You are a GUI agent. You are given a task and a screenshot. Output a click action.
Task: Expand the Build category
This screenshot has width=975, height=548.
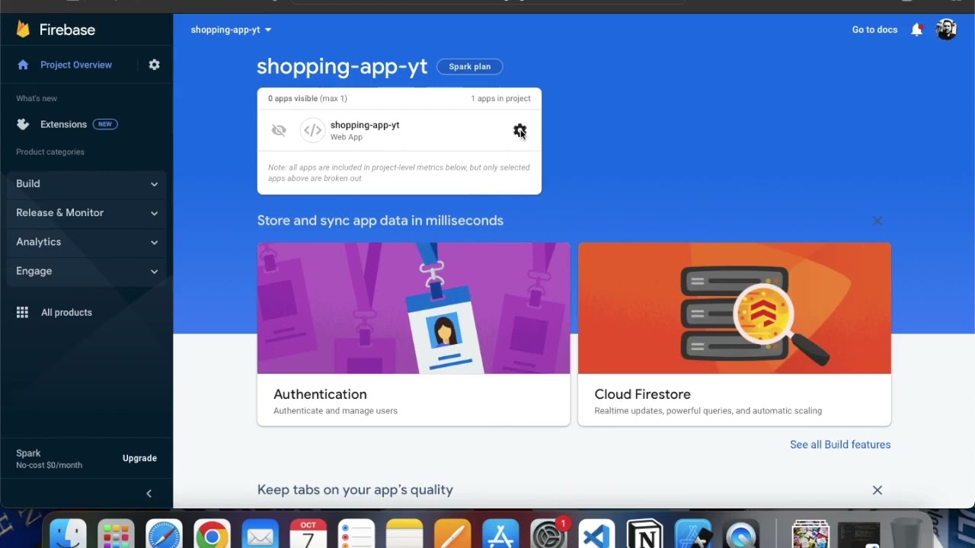click(x=87, y=183)
